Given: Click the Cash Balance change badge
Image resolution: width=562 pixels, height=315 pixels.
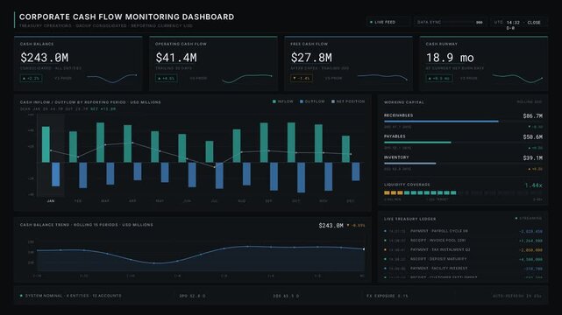Looking at the screenshot, I should pos(32,78).
